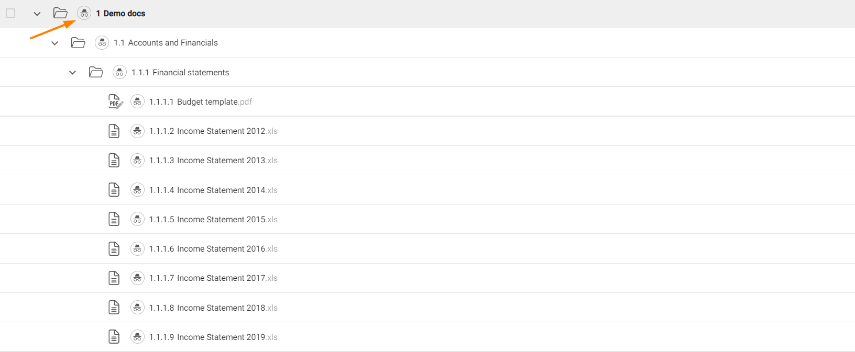Click the PDF file icon for Budget template
This screenshot has width=855, height=352.
tap(115, 101)
